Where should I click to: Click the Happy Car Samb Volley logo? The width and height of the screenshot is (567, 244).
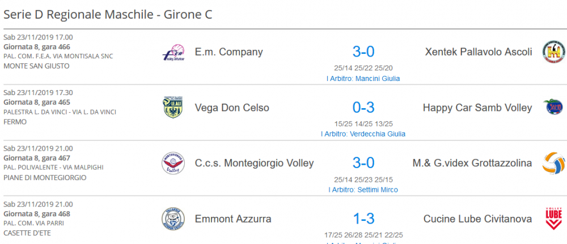tap(553, 108)
